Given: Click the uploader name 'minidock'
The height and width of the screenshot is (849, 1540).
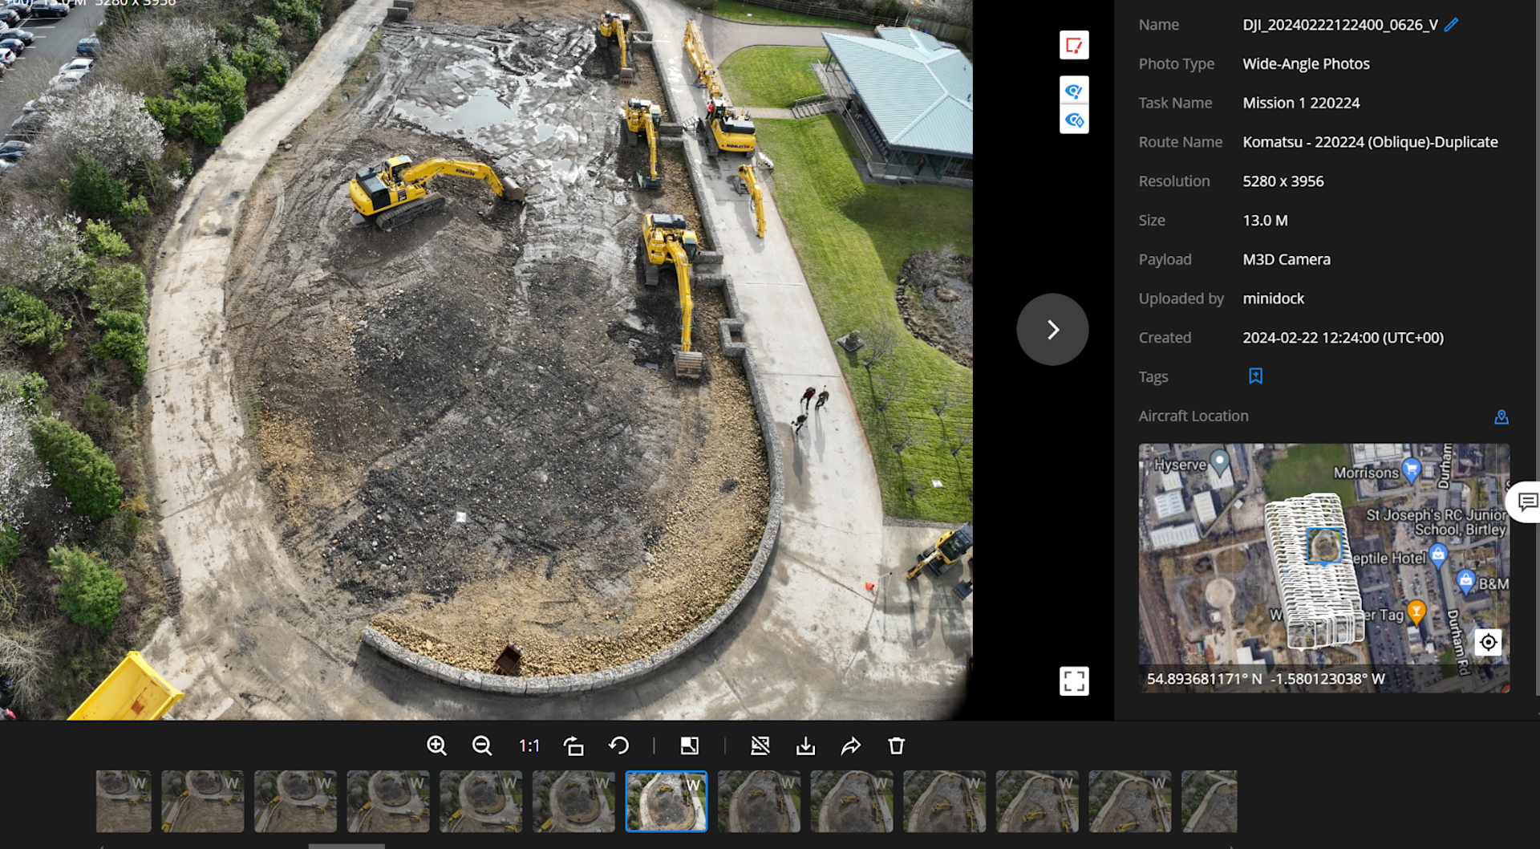Looking at the screenshot, I should point(1274,299).
